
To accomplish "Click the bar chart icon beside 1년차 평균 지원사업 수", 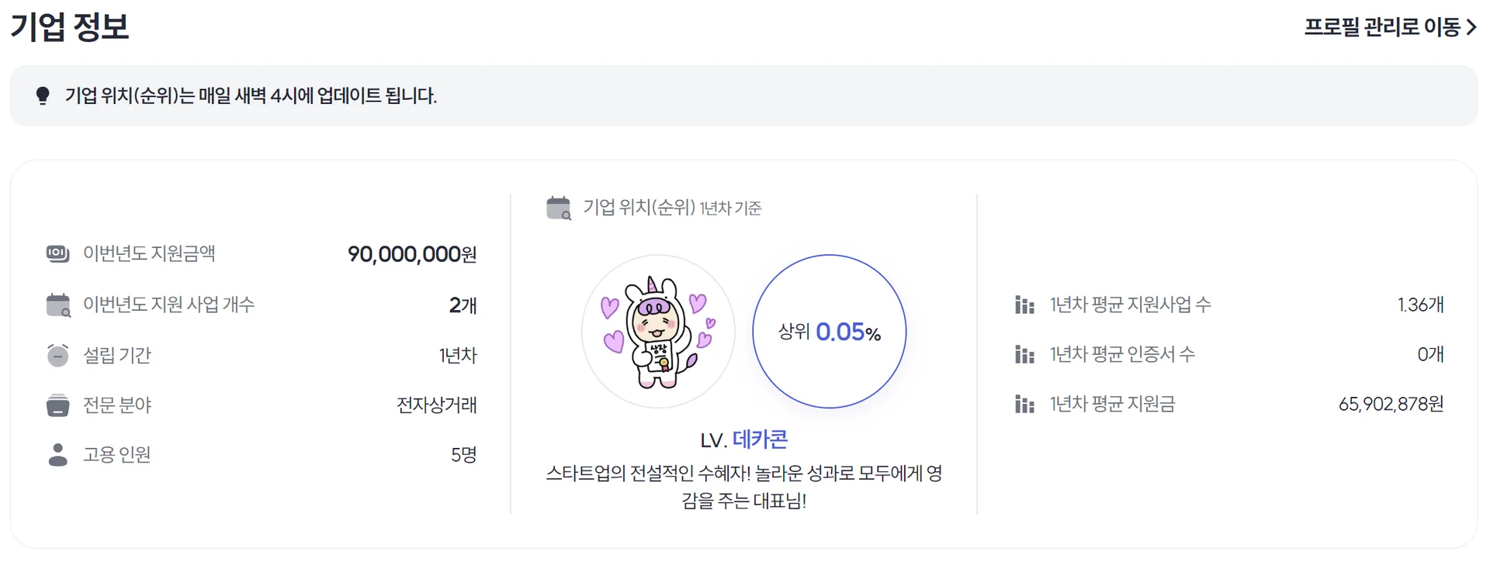I will (1024, 304).
